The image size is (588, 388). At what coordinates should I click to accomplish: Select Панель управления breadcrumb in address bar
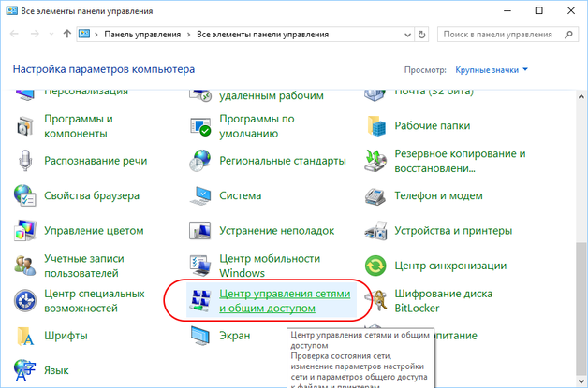click(143, 34)
